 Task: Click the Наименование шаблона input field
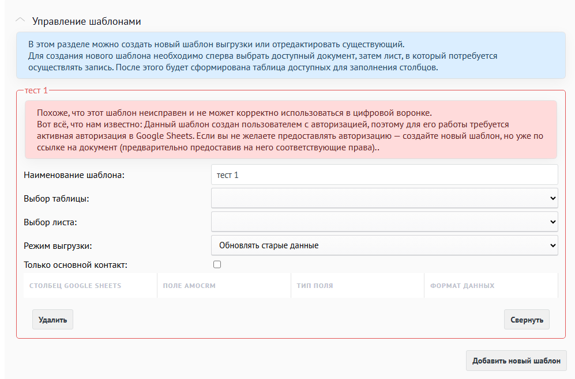tap(384, 175)
